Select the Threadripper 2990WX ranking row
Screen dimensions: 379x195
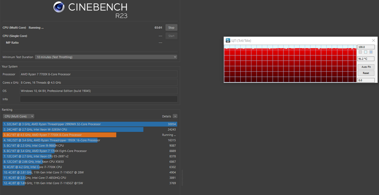(x=90, y=124)
